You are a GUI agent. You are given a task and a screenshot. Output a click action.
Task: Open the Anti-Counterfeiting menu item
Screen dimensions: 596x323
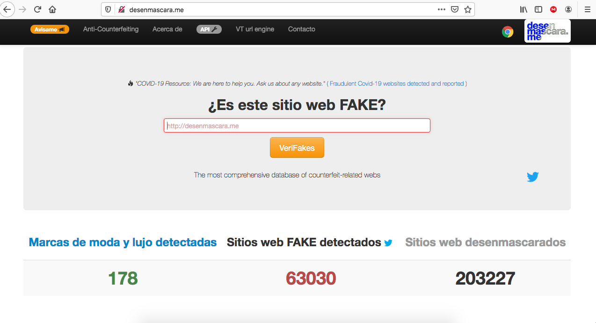111,29
